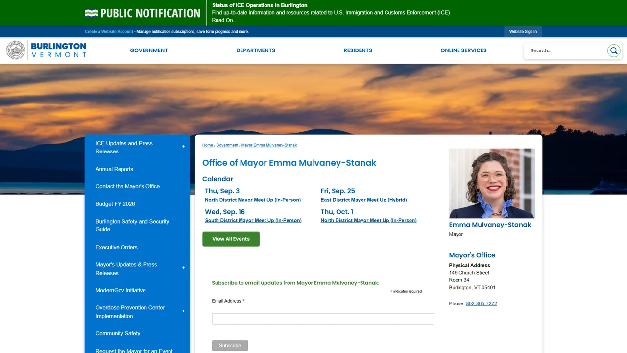Screen dimensions: 627x353
Task: Open North District Mayor Meet Up Sep. 3
Action: 253,200
